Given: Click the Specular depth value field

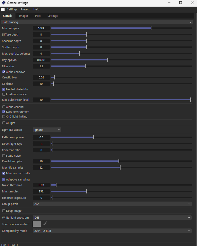Looking at the screenshot, I should 41,41.
